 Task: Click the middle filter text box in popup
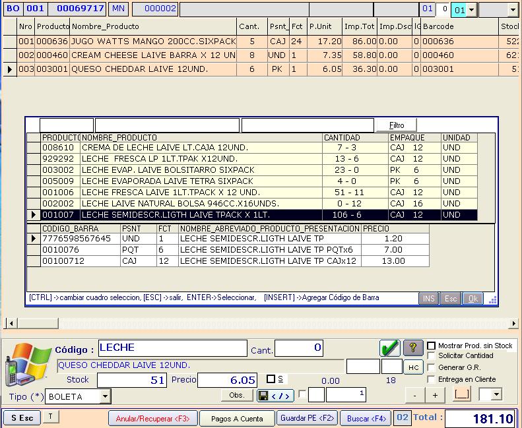(x=167, y=125)
